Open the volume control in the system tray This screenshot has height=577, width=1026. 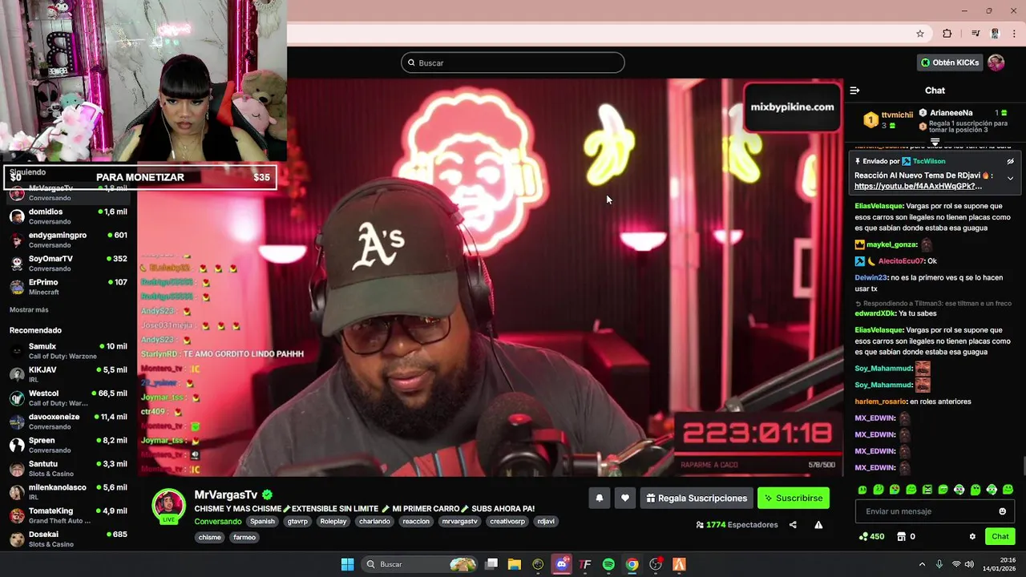click(969, 564)
